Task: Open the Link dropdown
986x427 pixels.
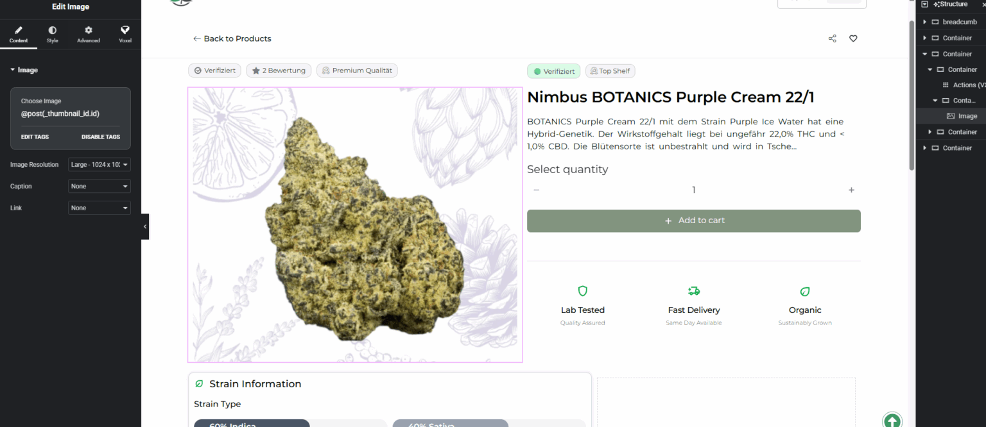Action: (99, 208)
